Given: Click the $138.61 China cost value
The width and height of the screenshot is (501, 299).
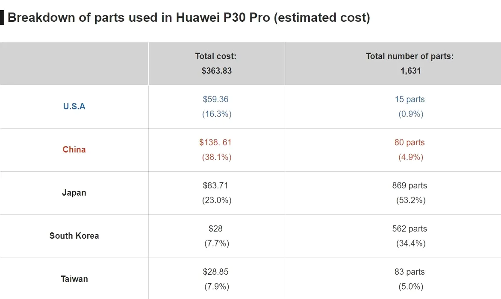Looking at the screenshot, I should (217, 149).
